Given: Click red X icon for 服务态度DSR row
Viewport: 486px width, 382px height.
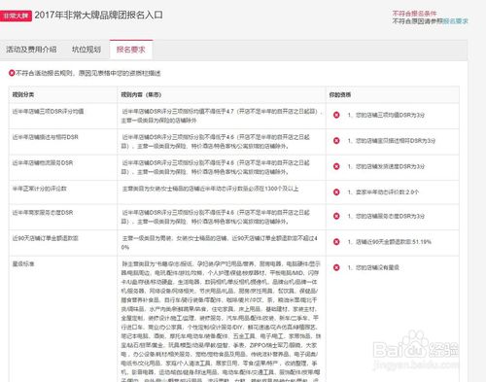Looking at the screenshot, I should click(336, 216).
